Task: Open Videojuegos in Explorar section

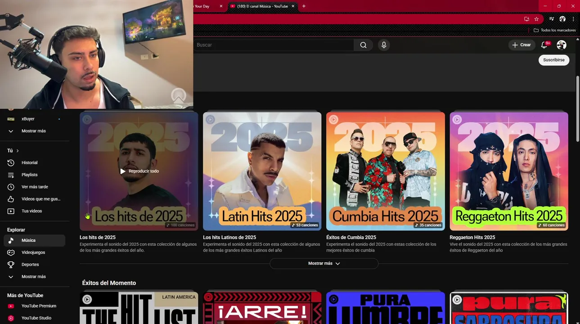Action: [x=34, y=252]
